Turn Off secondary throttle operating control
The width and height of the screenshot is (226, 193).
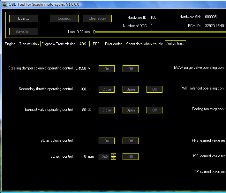[x=154, y=89]
